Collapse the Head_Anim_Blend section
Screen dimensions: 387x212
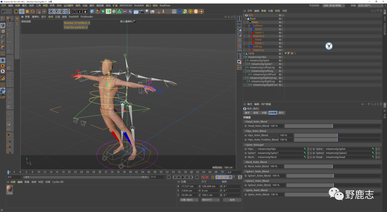tap(245, 122)
